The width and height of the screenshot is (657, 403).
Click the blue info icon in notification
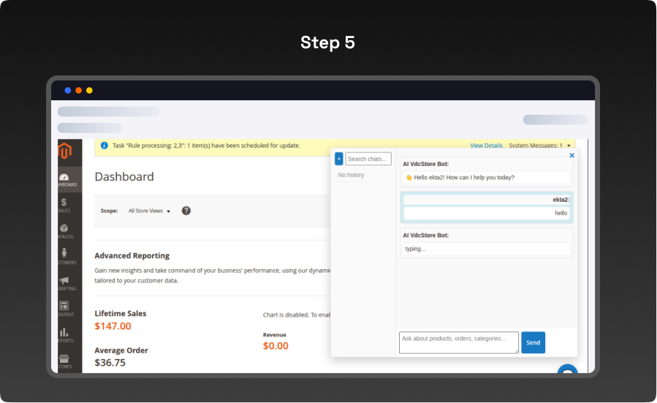(x=105, y=146)
